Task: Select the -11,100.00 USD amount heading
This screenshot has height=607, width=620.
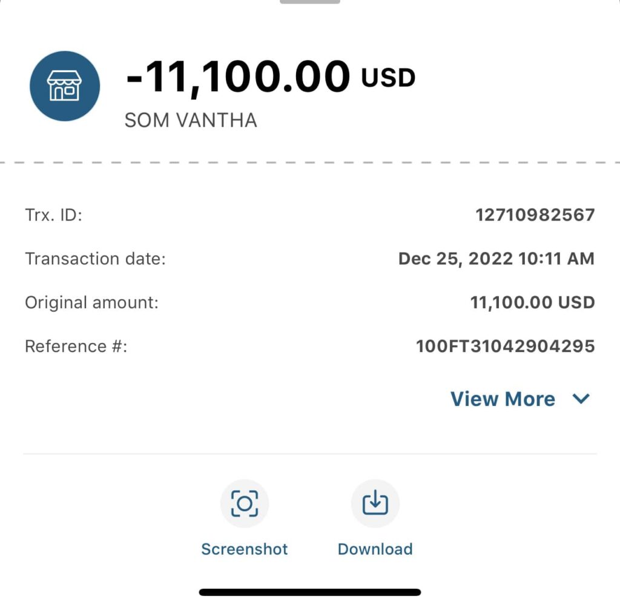Action: coord(238,78)
